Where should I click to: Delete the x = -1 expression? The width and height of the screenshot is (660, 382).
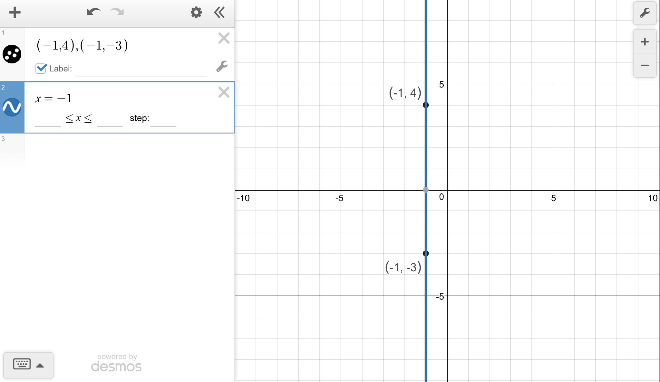click(x=224, y=92)
